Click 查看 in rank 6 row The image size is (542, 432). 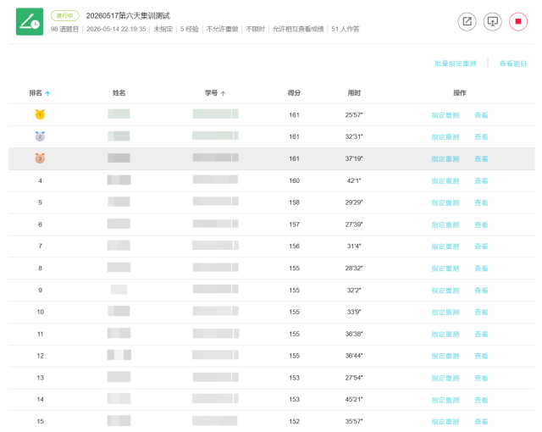[481, 224]
